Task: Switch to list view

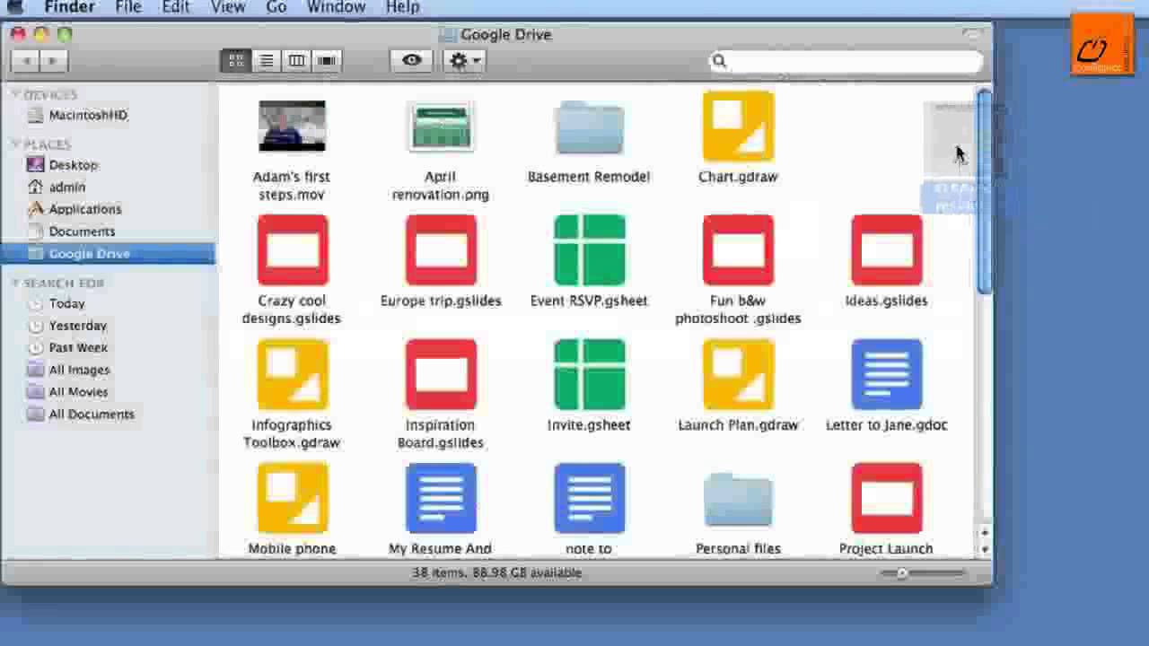Action: click(267, 60)
